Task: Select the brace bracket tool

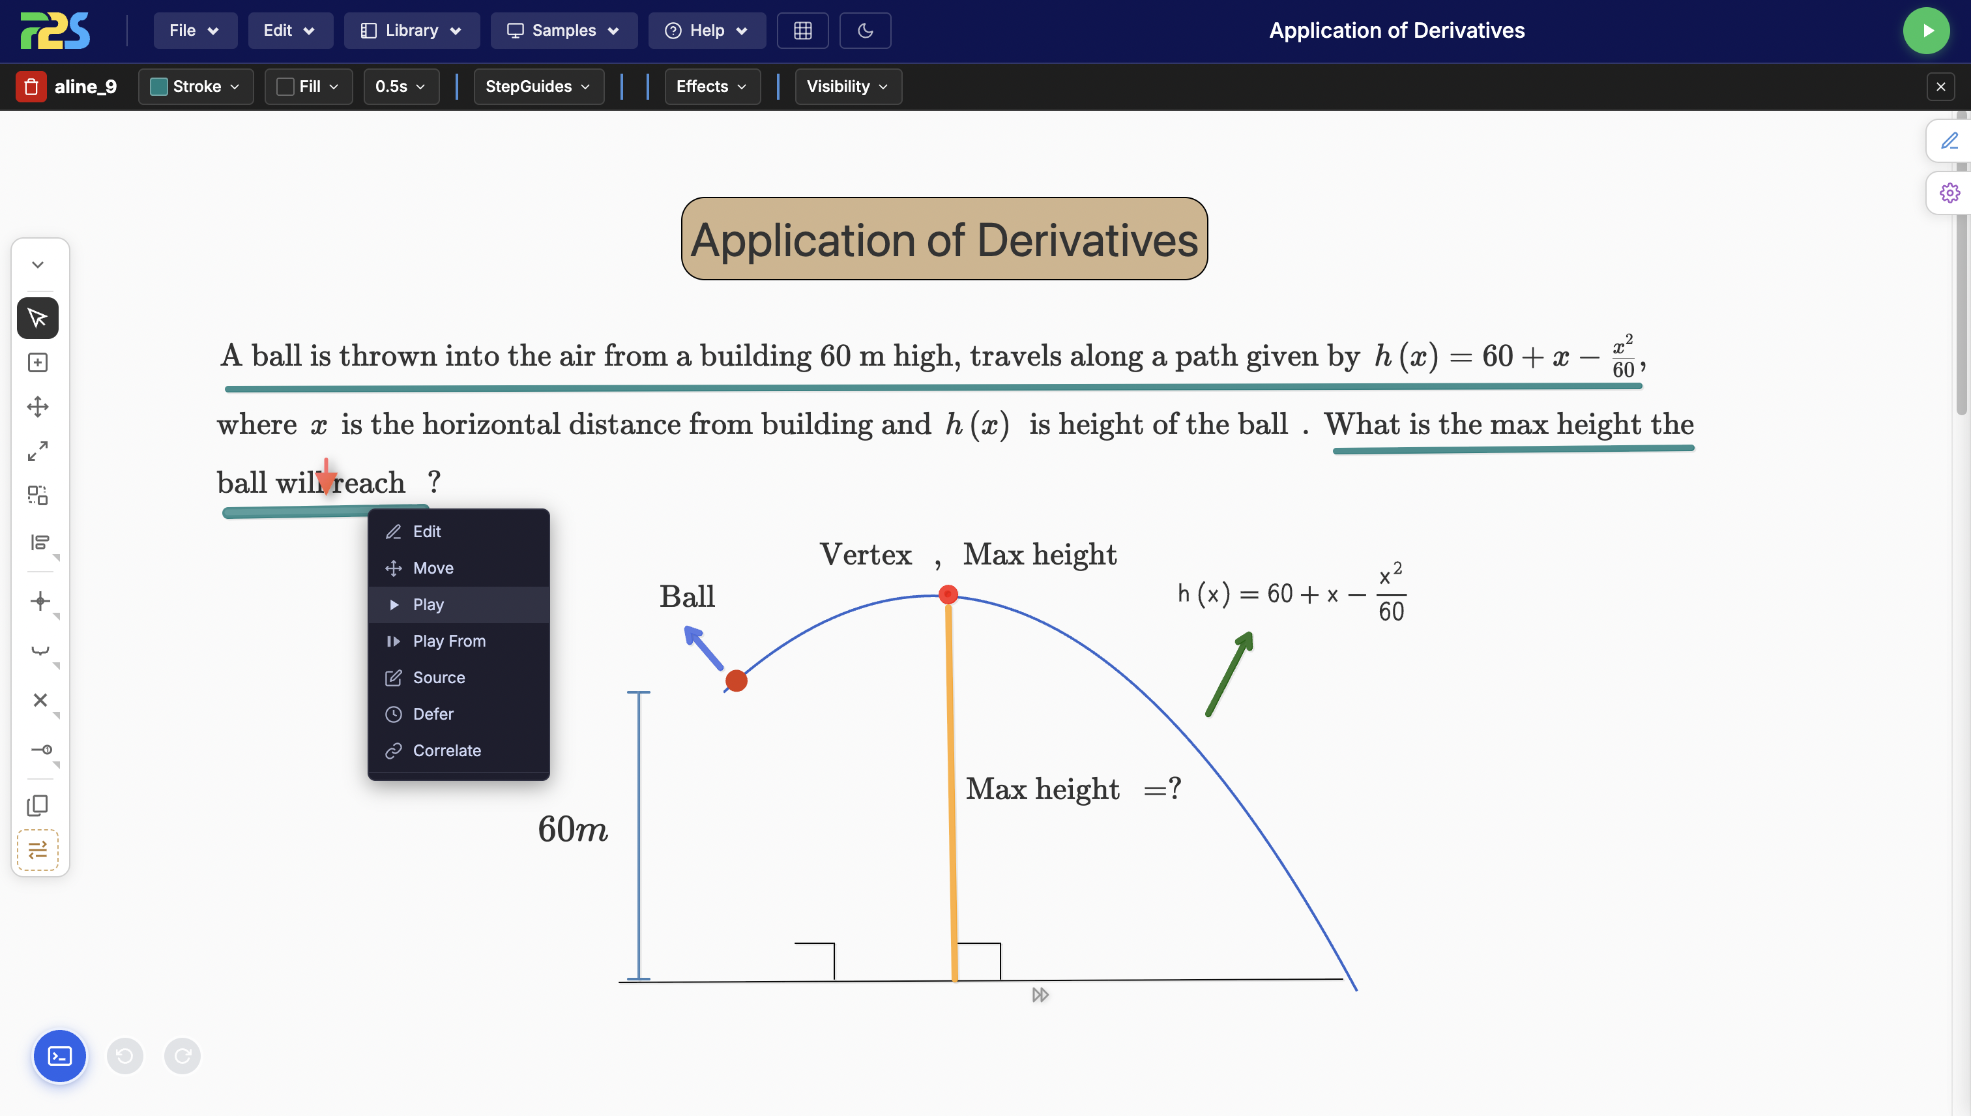Action: [40, 651]
